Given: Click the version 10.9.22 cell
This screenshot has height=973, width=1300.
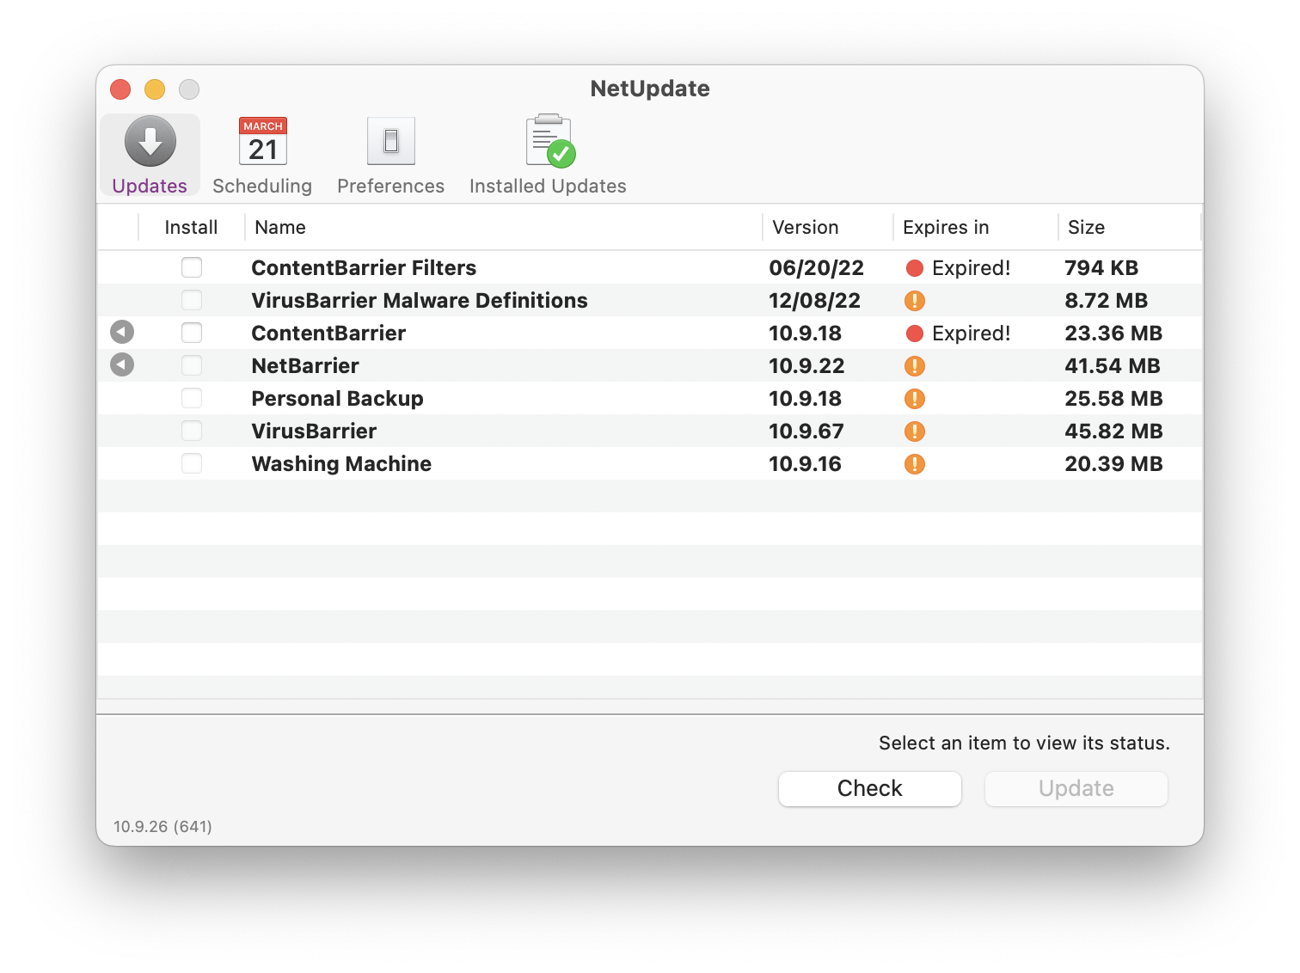Looking at the screenshot, I should click(806, 366).
